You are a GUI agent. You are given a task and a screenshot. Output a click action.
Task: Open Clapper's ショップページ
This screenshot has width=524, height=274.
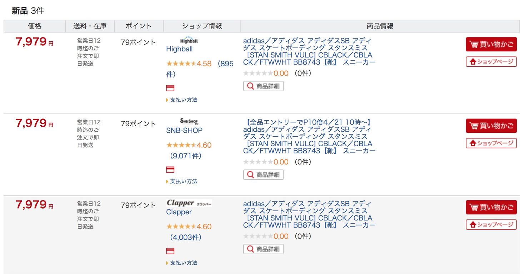[x=491, y=224]
